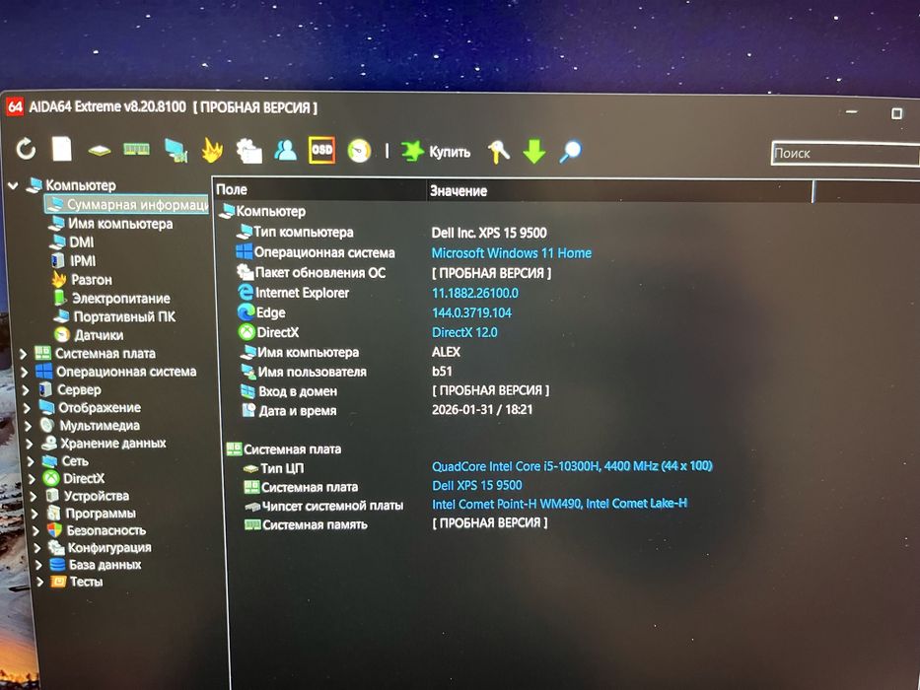Click the Internet Explorer row icon
The width and height of the screenshot is (920, 690).
[246, 292]
